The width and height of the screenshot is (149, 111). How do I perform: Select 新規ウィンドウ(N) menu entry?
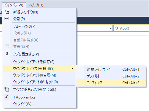coord(39,12)
